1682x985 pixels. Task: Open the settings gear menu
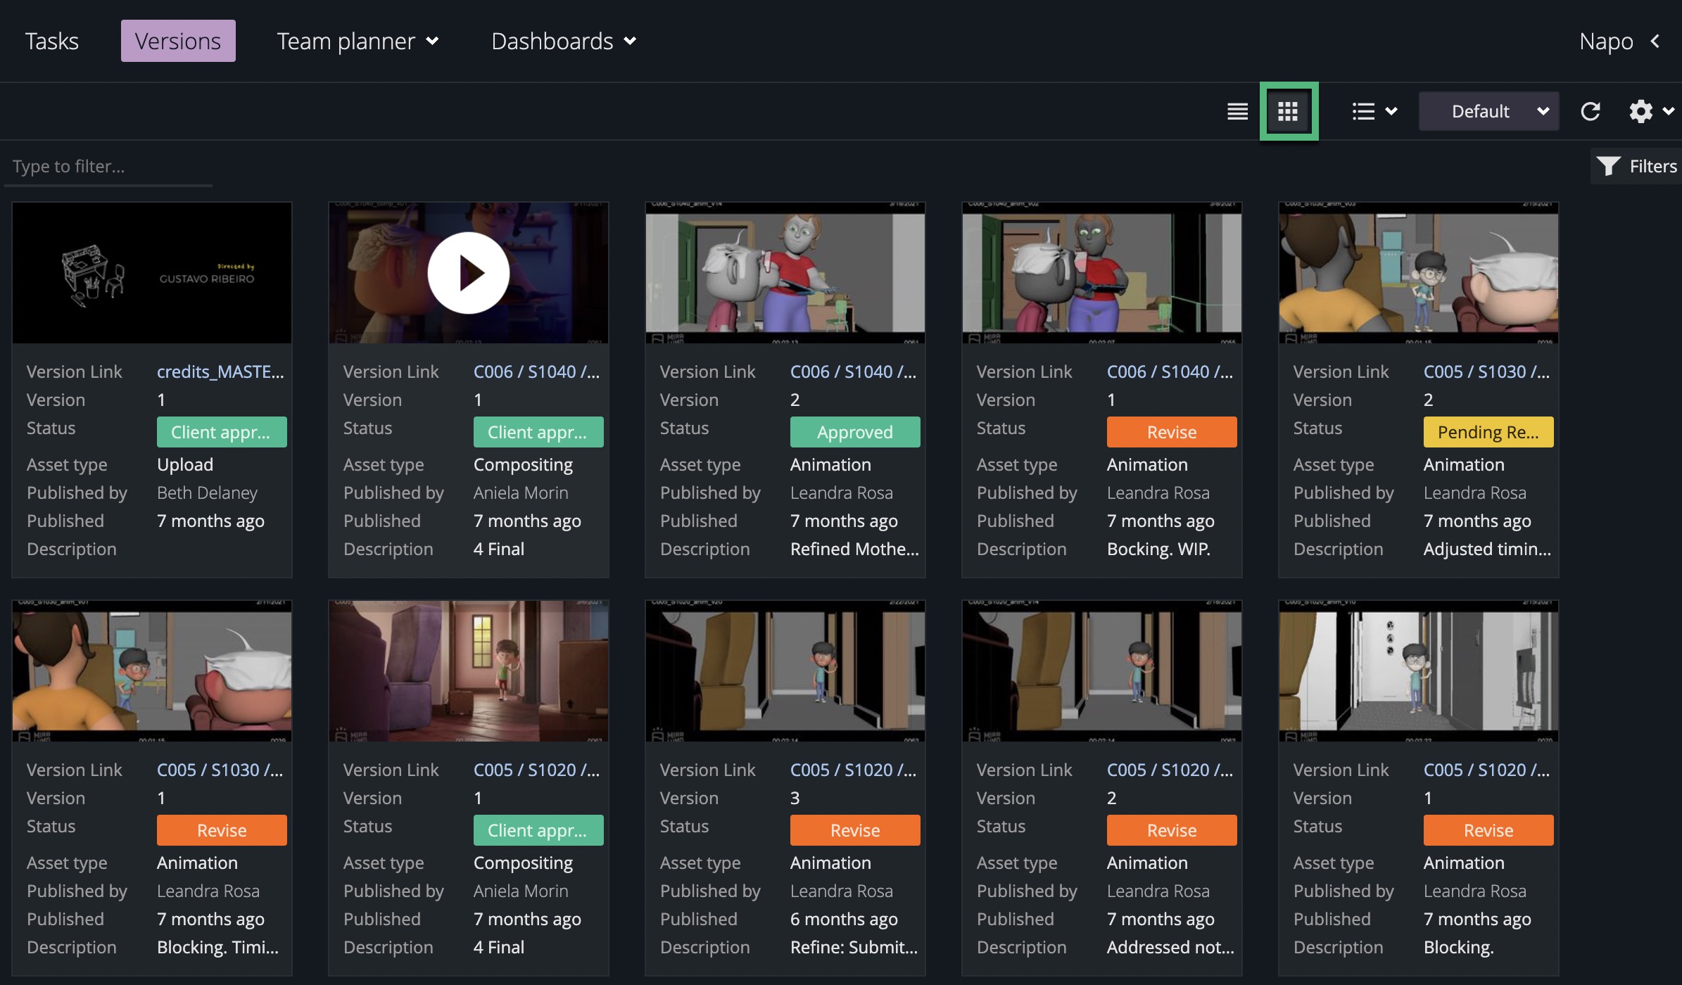[1649, 111]
